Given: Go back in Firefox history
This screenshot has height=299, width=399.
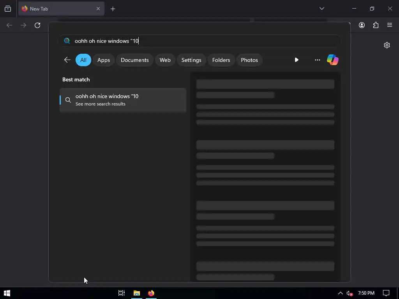Looking at the screenshot, I should [x=9, y=25].
